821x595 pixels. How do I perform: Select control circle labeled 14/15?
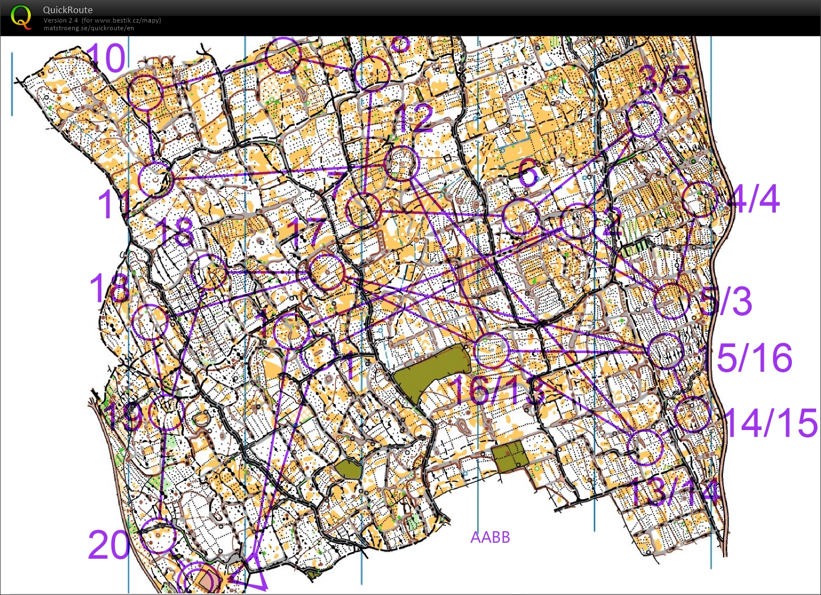692,414
